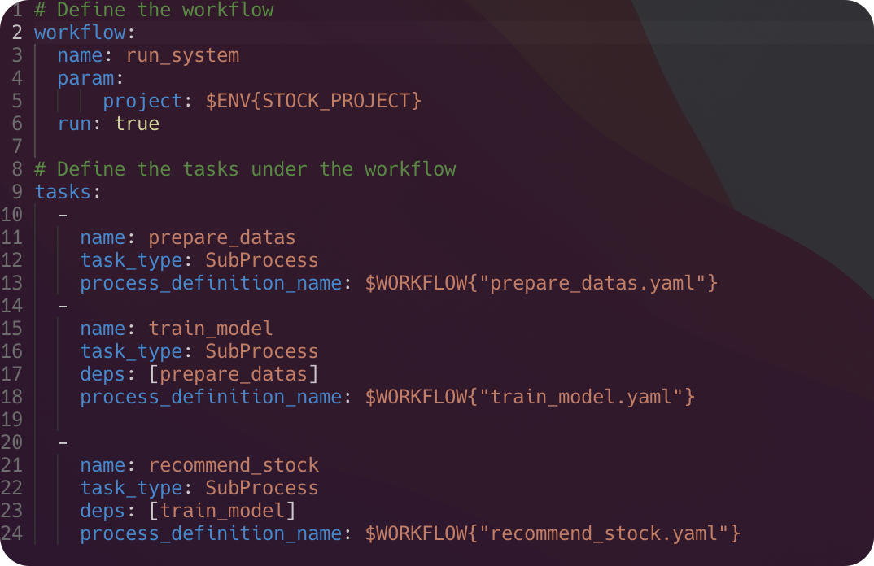The image size is (874, 566).
Task: Click the $ENV{STOCK_PROJECT} value
Action: point(313,101)
